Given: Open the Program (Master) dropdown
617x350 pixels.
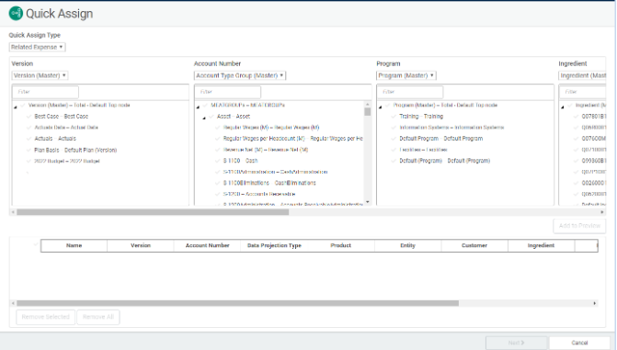Looking at the screenshot, I should coord(406,75).
